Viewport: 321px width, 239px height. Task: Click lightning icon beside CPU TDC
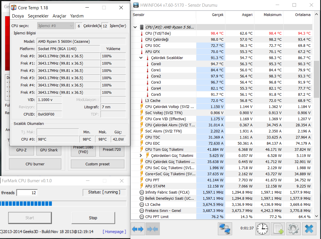coord(142,137)
